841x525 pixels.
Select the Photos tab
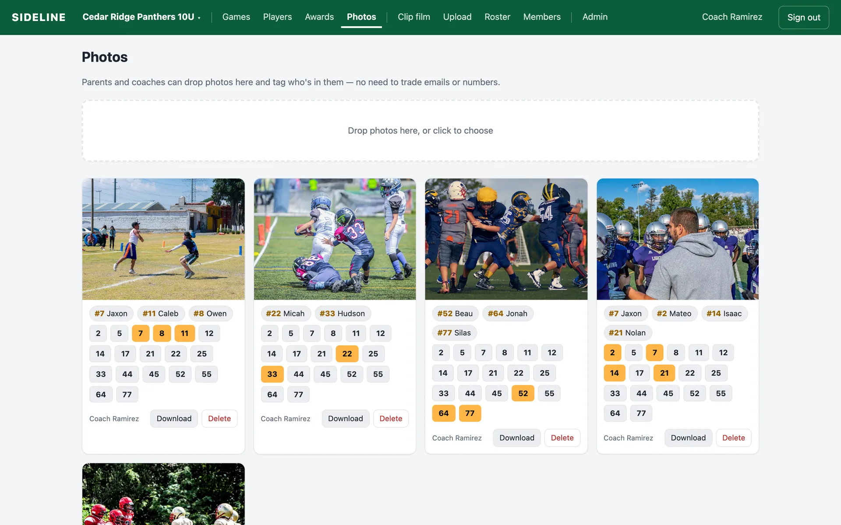pyautogui.click(x=361, y=17)
